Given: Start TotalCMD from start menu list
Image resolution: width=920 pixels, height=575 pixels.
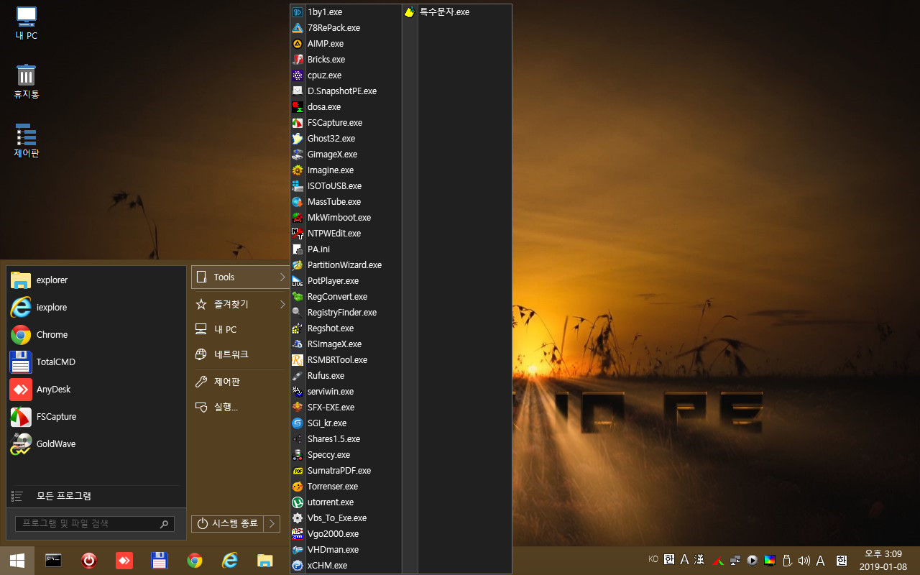Looking at the screenshot, I should pos(96,362).
